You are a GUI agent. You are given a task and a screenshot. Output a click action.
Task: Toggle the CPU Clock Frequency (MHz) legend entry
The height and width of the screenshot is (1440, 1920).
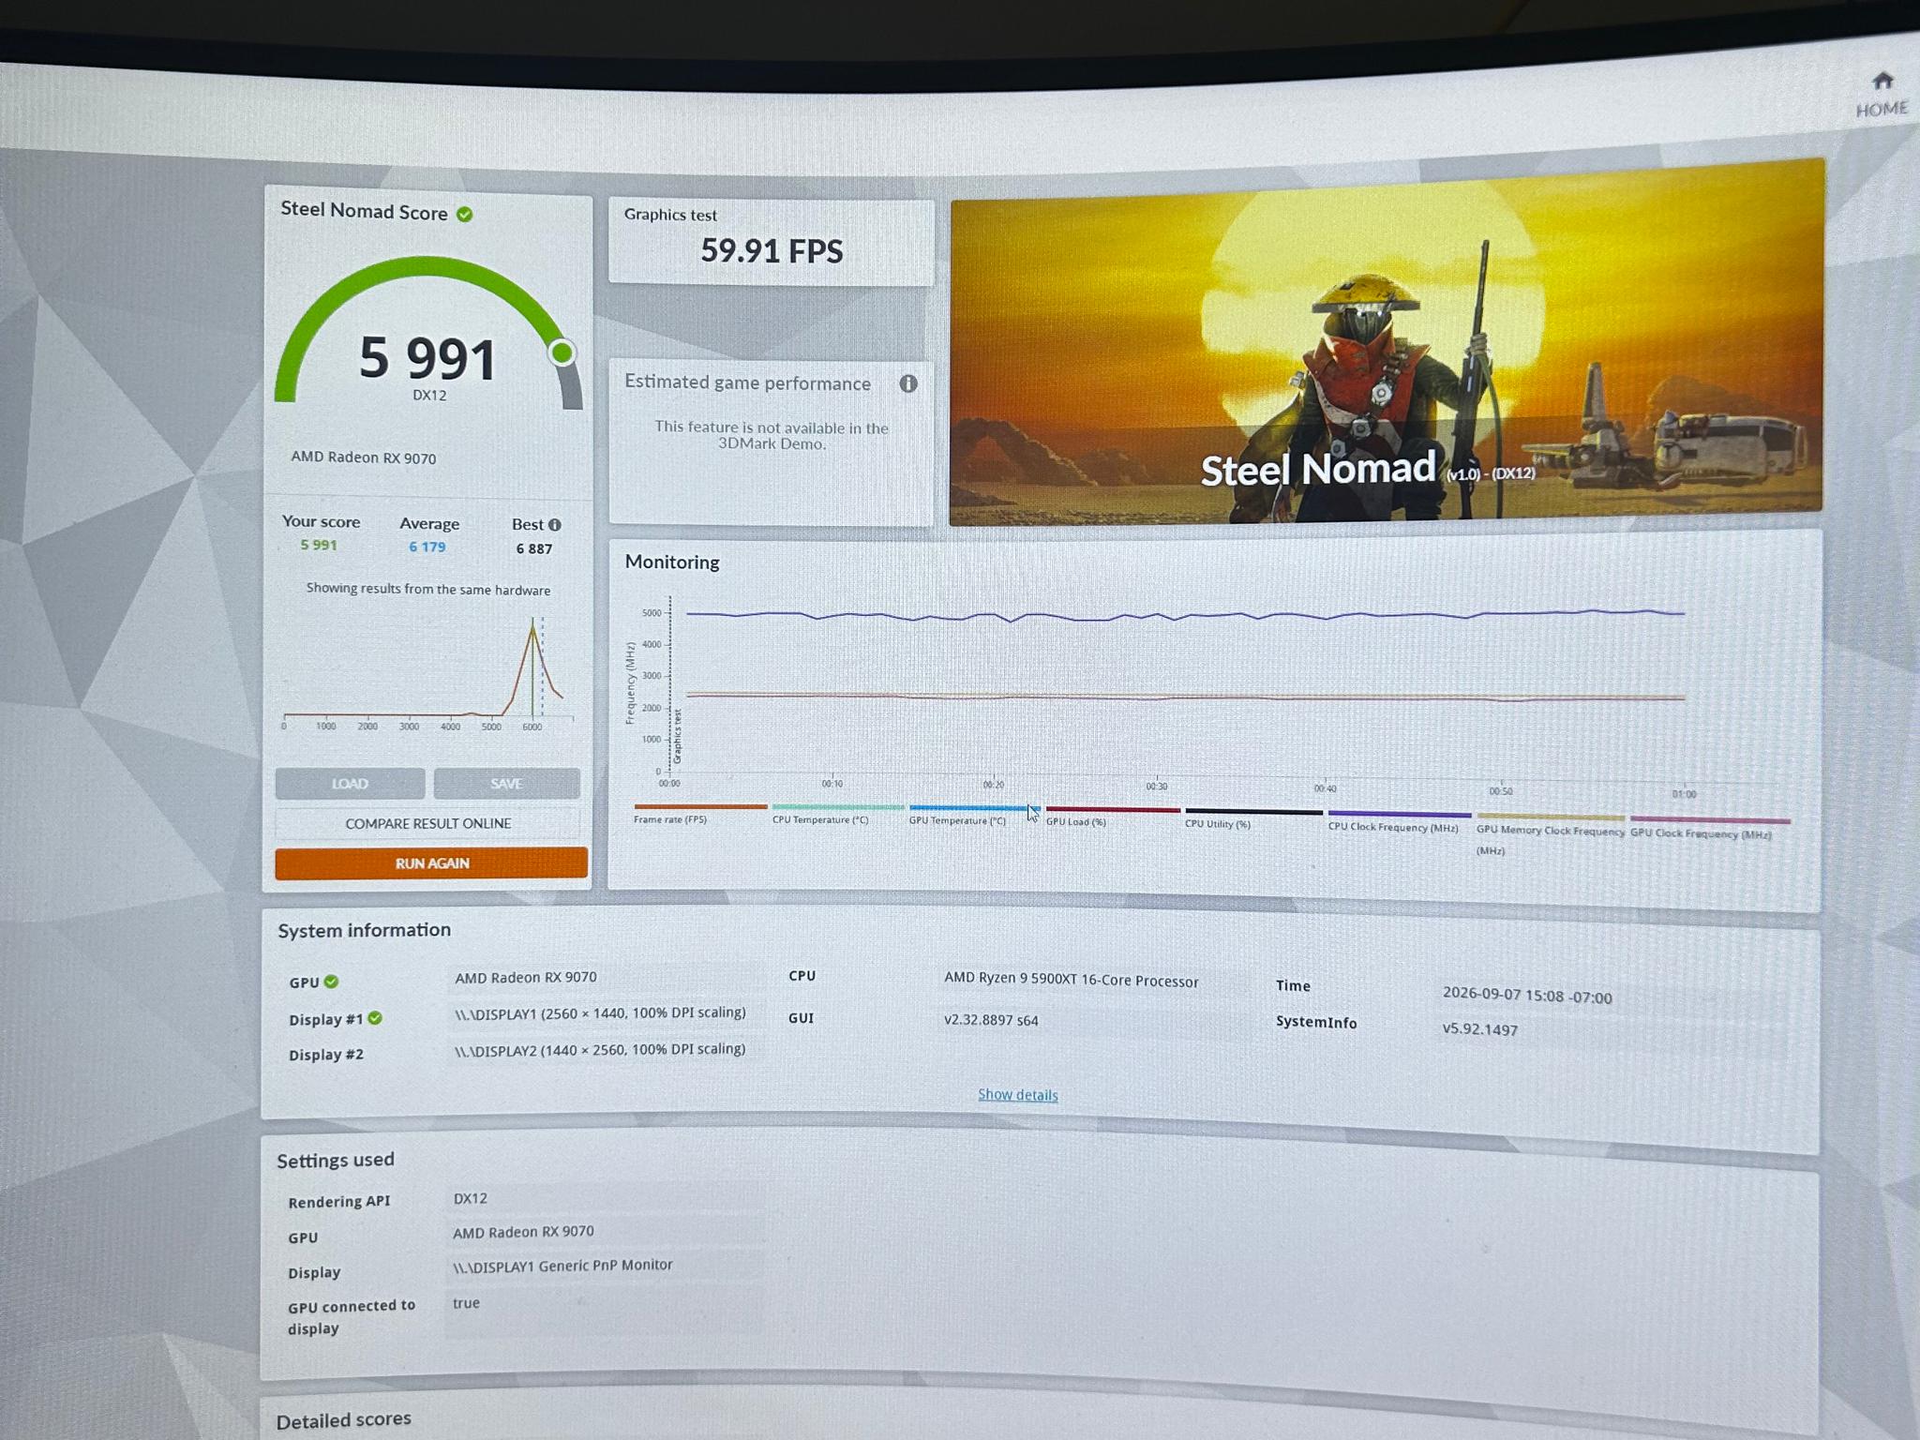click(1399, 820)
